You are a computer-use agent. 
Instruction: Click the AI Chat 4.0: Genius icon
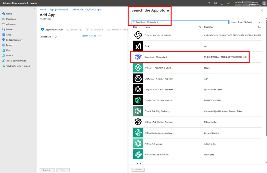(138, 144)
